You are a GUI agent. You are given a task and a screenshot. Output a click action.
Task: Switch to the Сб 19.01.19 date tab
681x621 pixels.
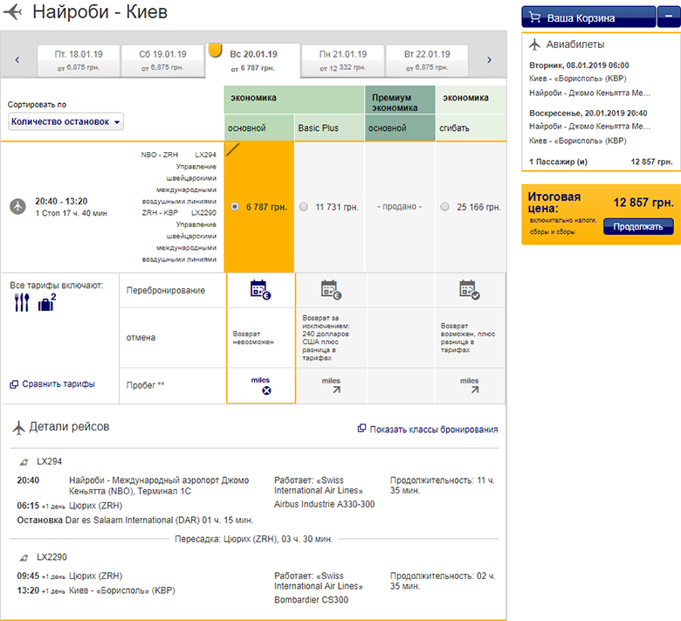click(161, 60)
